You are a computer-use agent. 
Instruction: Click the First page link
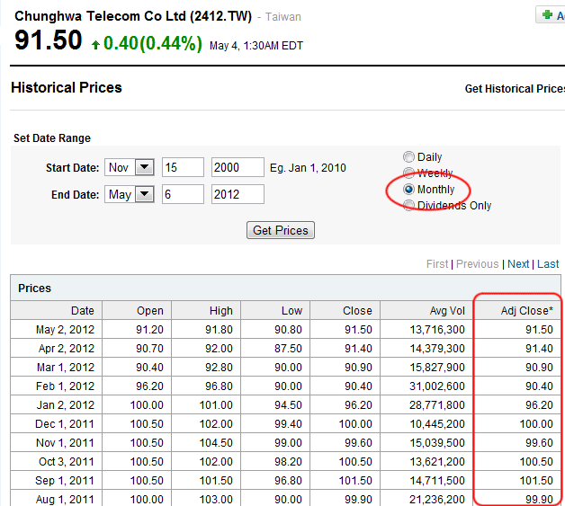pyautogui.click(x=437, y=264)
